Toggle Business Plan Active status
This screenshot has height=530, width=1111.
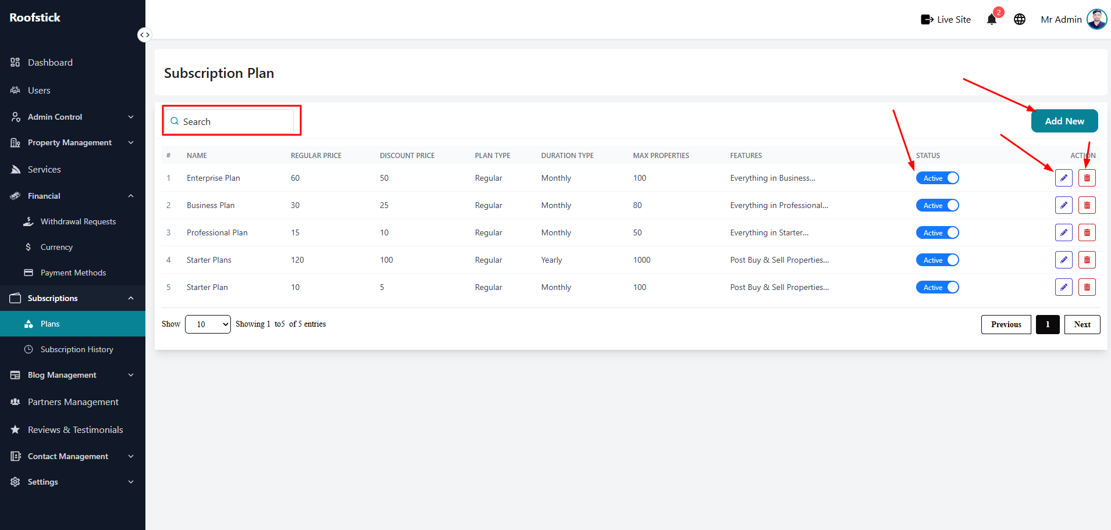(x=937, y=205)
